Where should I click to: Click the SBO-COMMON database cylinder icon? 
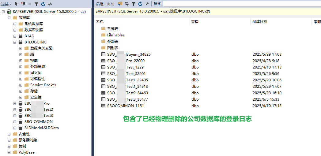[21, 122]
